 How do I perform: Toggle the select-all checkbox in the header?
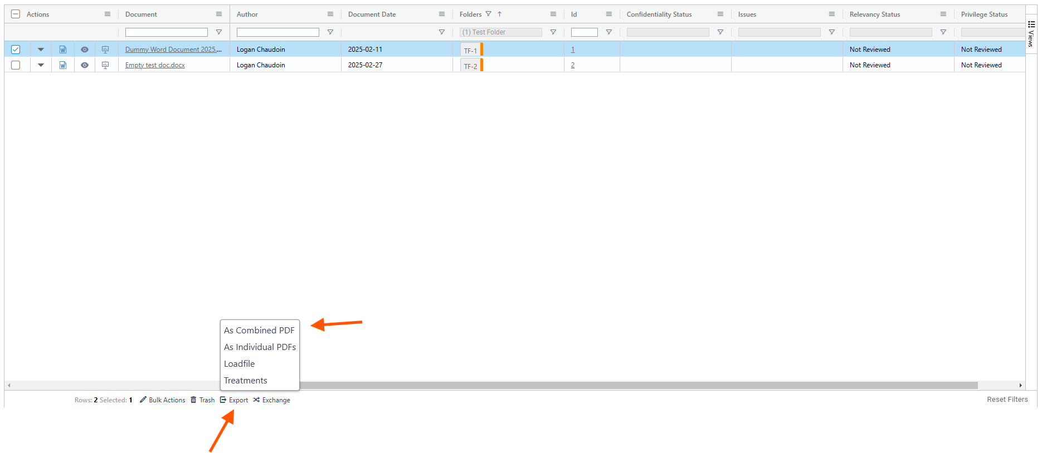click(16, 14)
